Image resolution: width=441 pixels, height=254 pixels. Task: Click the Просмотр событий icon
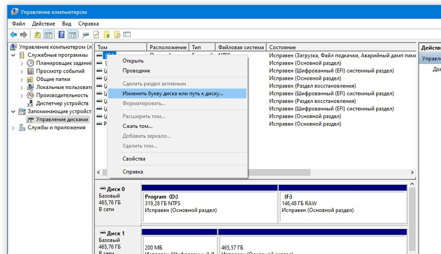point(31,71)
